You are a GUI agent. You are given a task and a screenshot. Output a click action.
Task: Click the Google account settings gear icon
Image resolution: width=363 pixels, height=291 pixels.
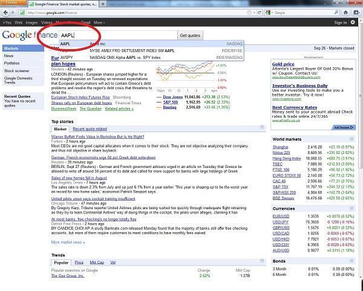[x=353, y=22]
